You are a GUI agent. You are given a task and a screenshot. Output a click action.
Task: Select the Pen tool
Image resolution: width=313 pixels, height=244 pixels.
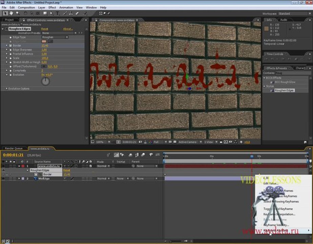click(51, 13)
